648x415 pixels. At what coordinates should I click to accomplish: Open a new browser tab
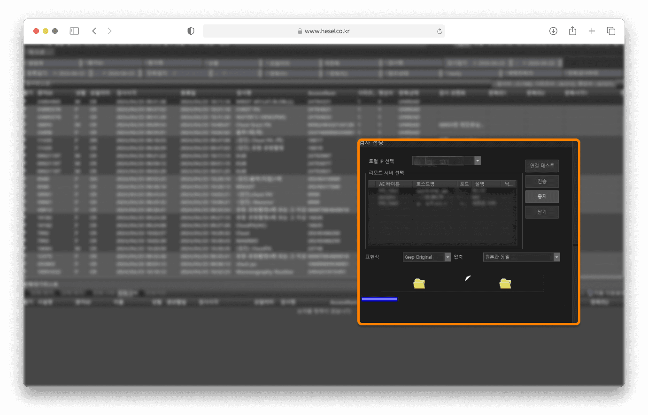[592, 31]
